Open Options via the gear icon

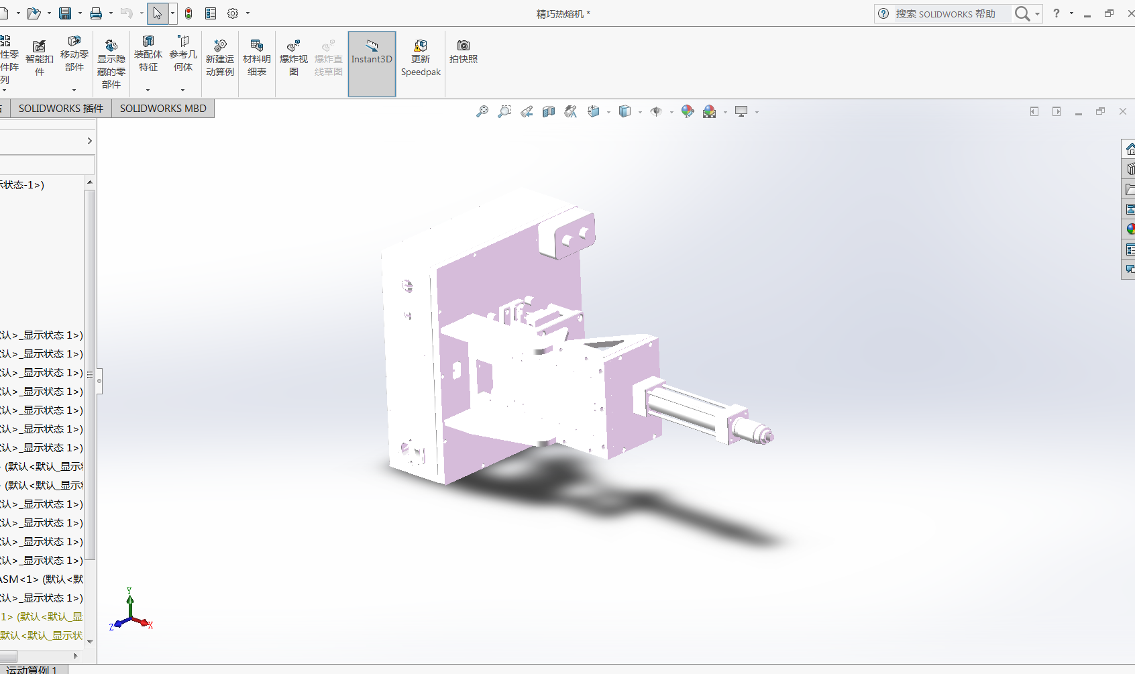[233, 13]
